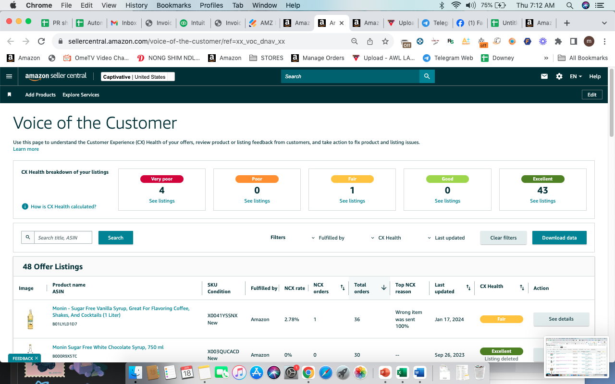This screenshot has width=615, height=384.
Task: Sort by the NCX orders column arrows
Action: 343,288
